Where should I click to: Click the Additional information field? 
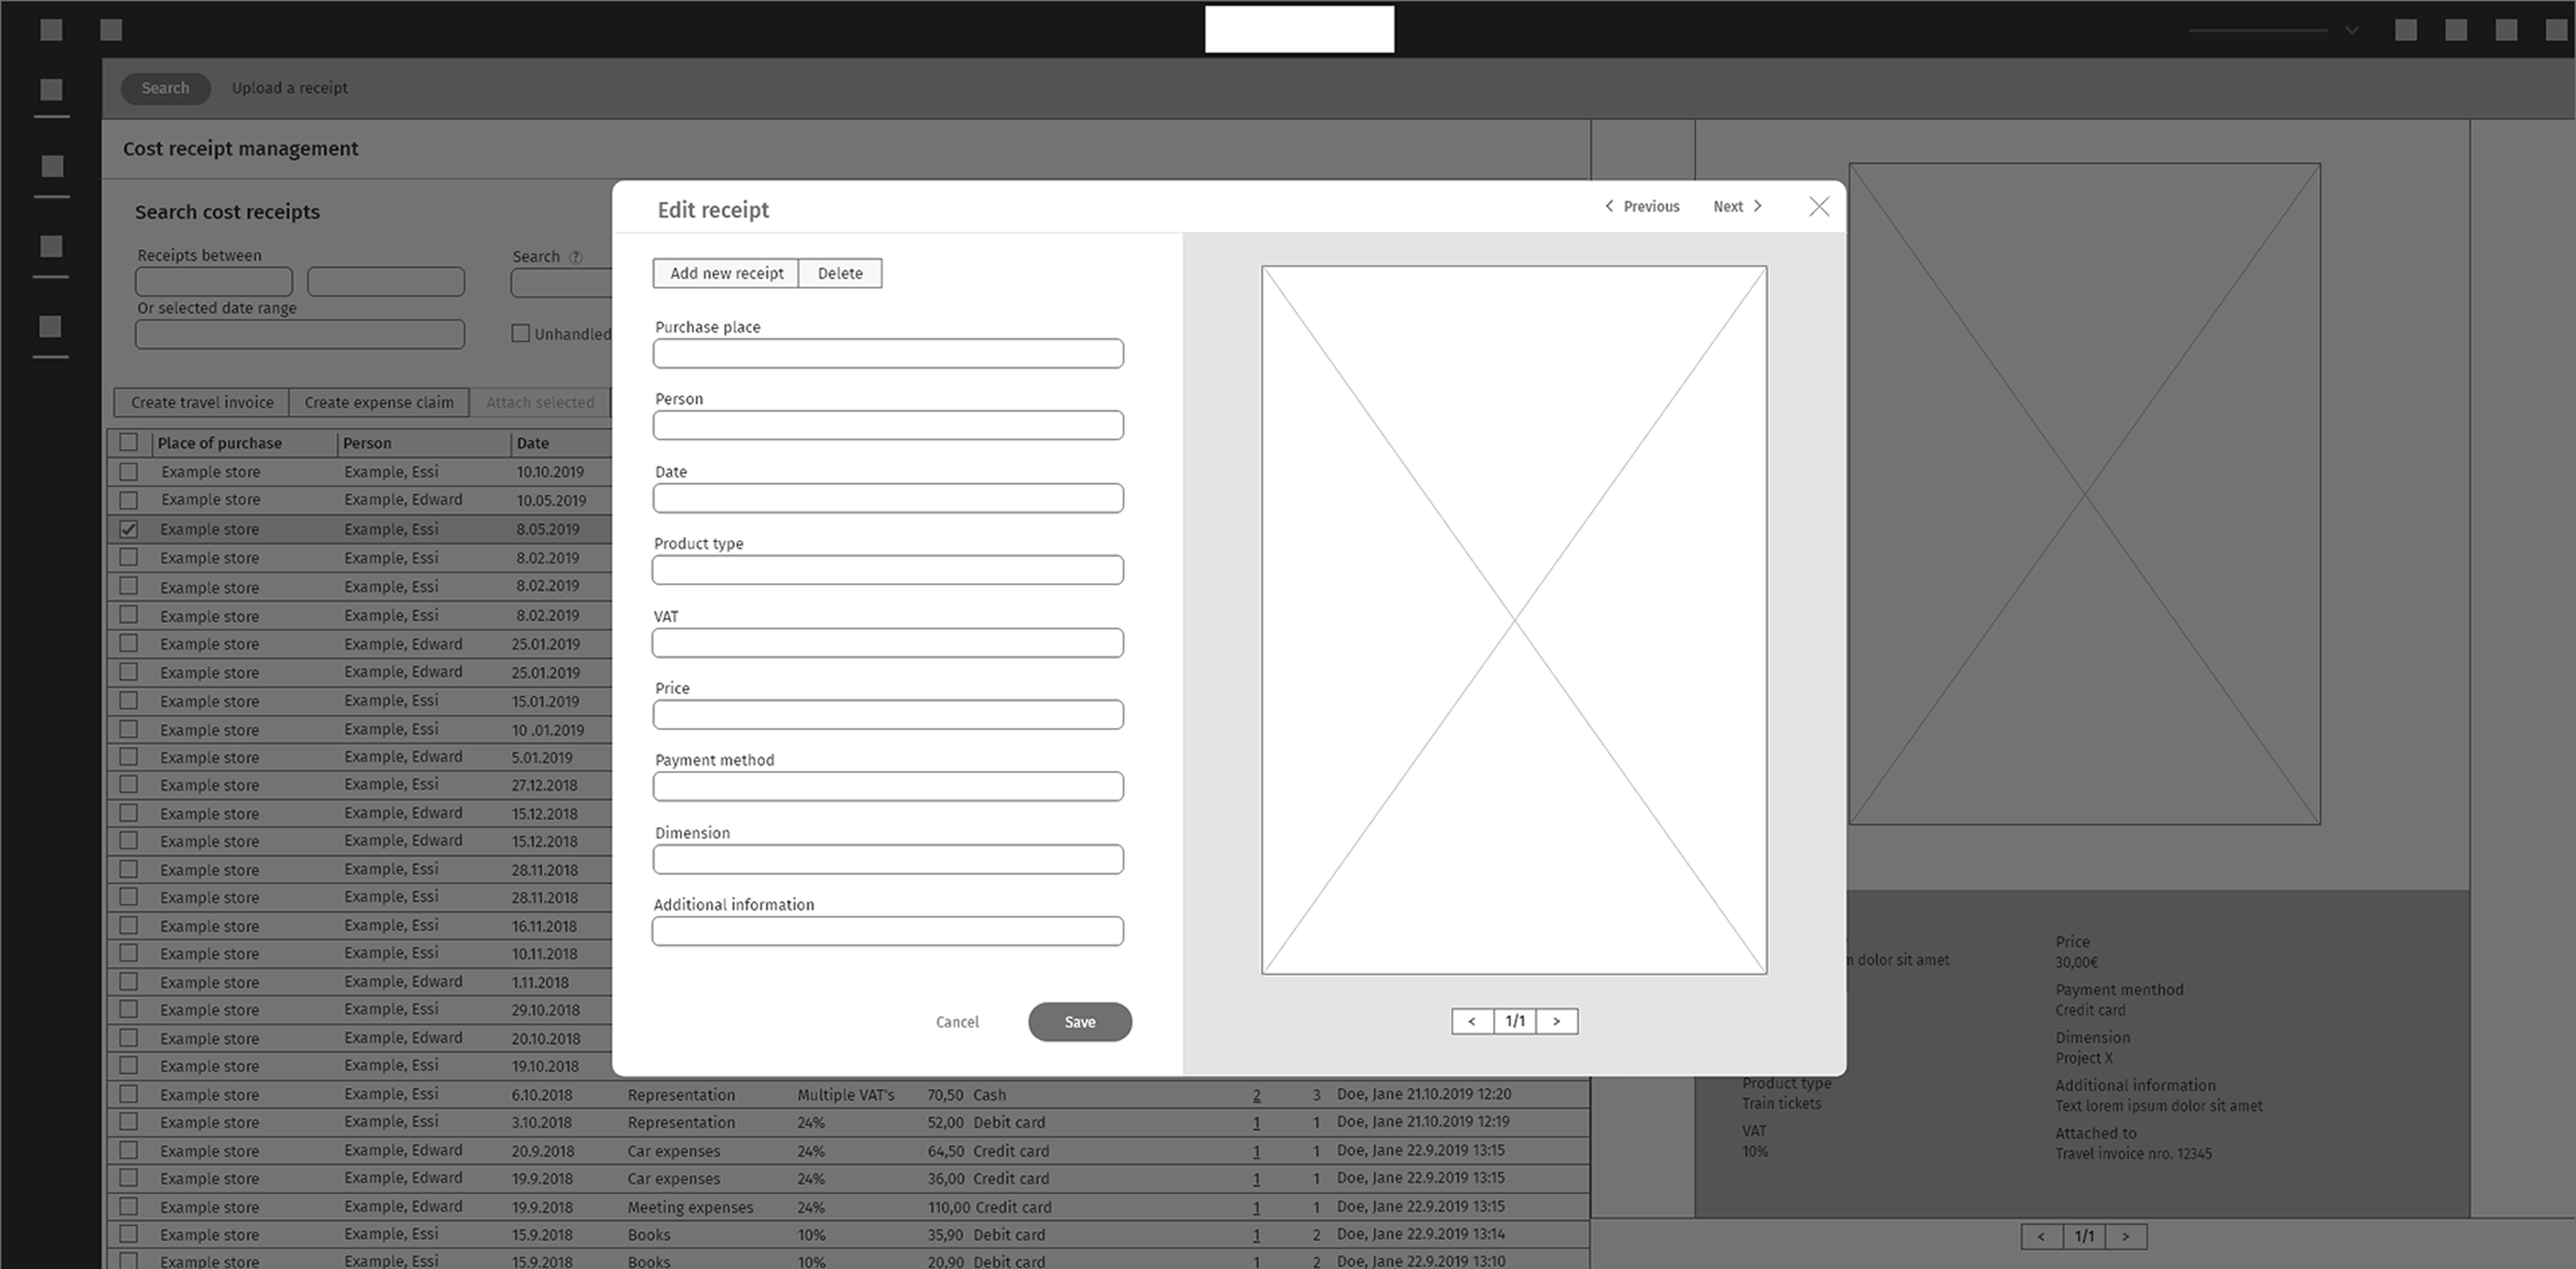pyautogui.click(x=888, y=931)
